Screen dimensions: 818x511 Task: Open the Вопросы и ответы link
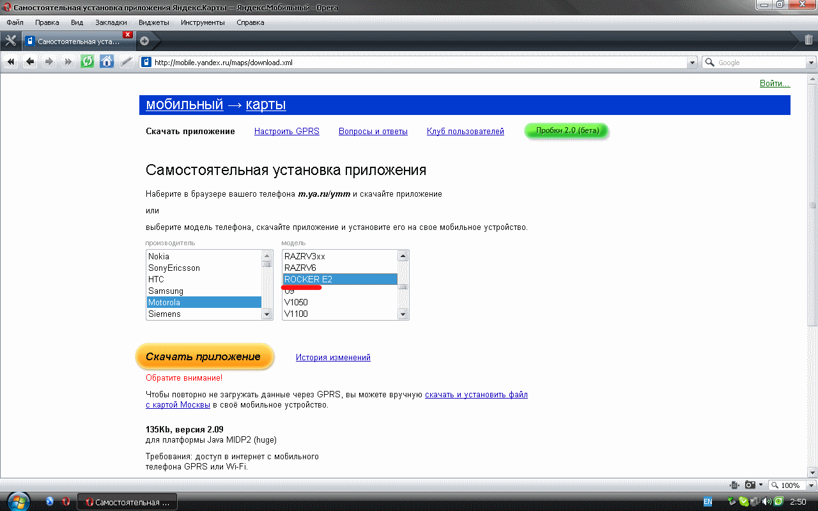pyautogui.click(x=373, y=131)
